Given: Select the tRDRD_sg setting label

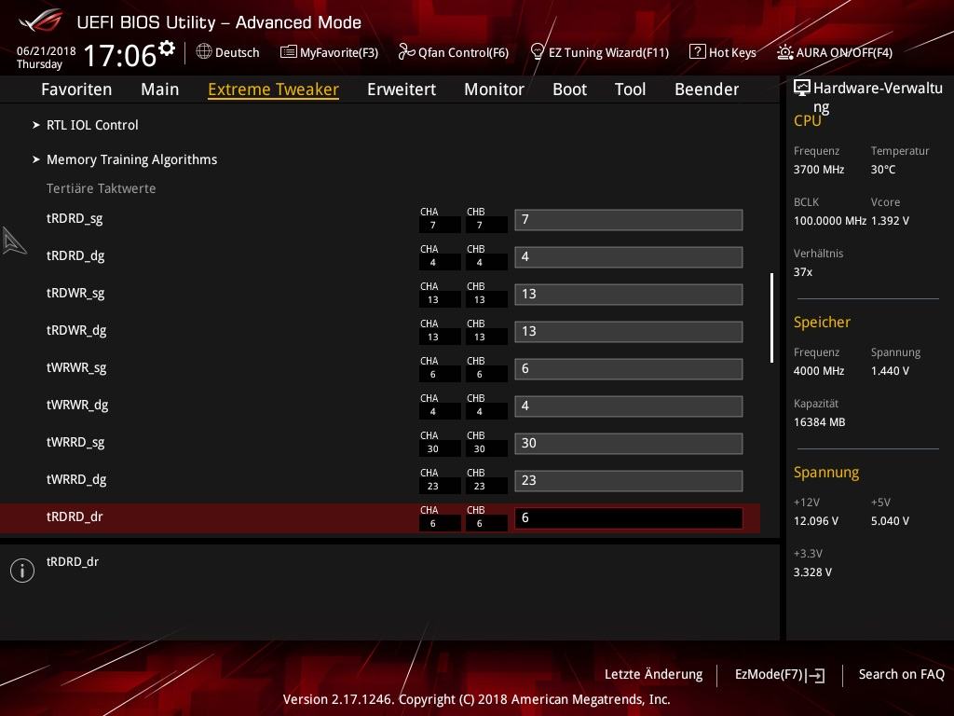Looking at the screenshot, I should (75, 218).
